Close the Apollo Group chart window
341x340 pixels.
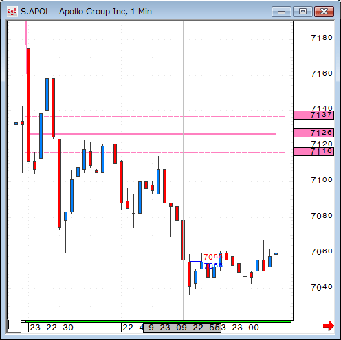(324, 12)
